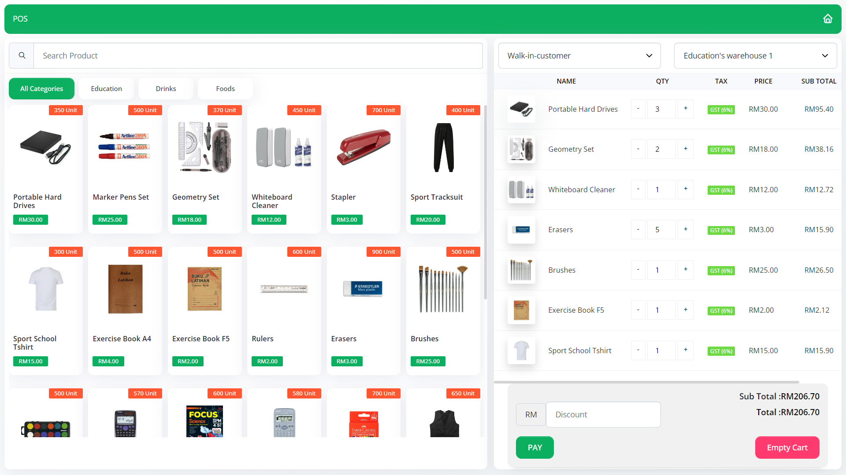The width and height of the screenshot is (846, 475).
Task: Add Exercise Book A4 to cart
Action: click(125, 311)
